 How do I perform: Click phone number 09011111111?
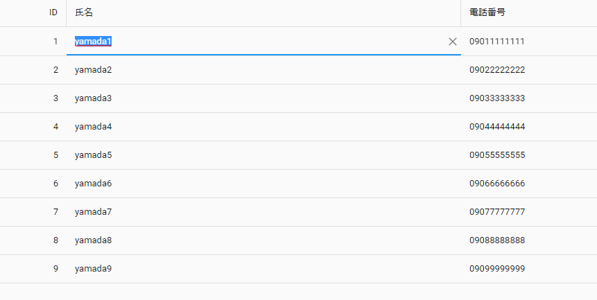[497, 42]
